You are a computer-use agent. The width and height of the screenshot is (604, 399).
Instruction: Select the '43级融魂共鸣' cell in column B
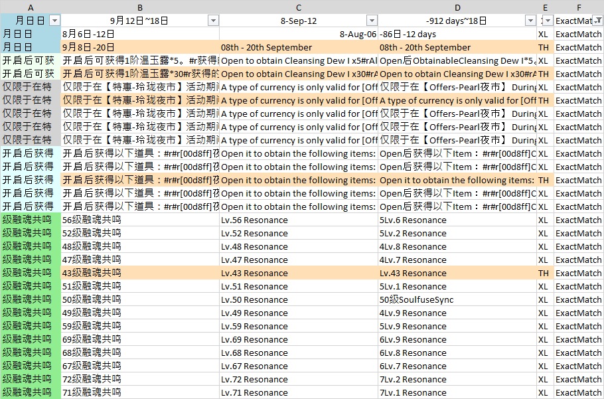point(140,273)
